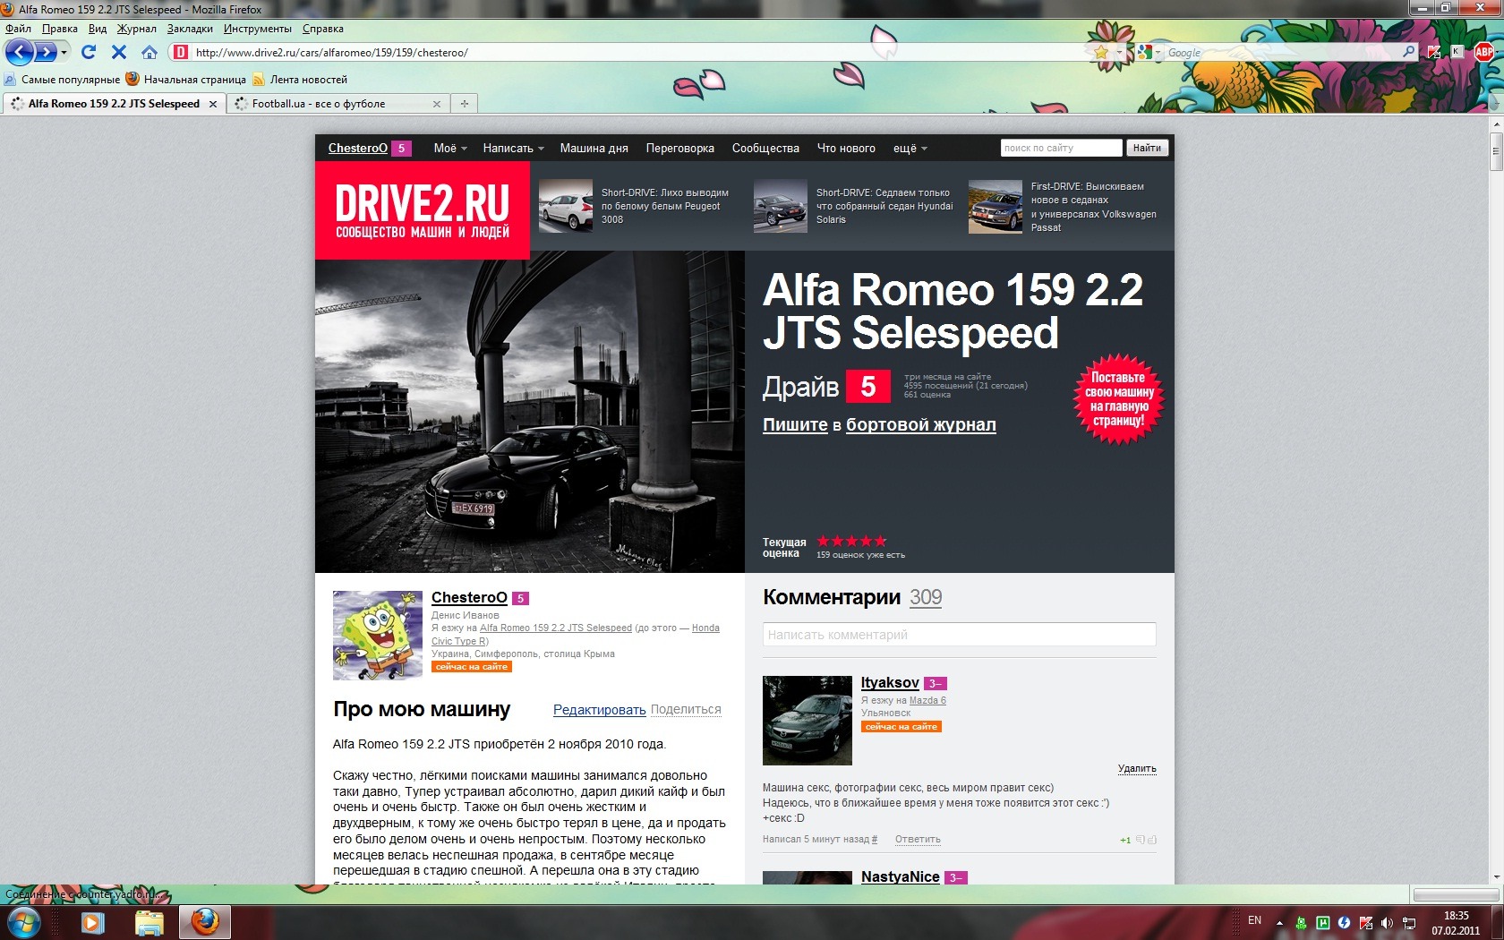Open Windows Explorer from taskbar

(x=150, y=922)
